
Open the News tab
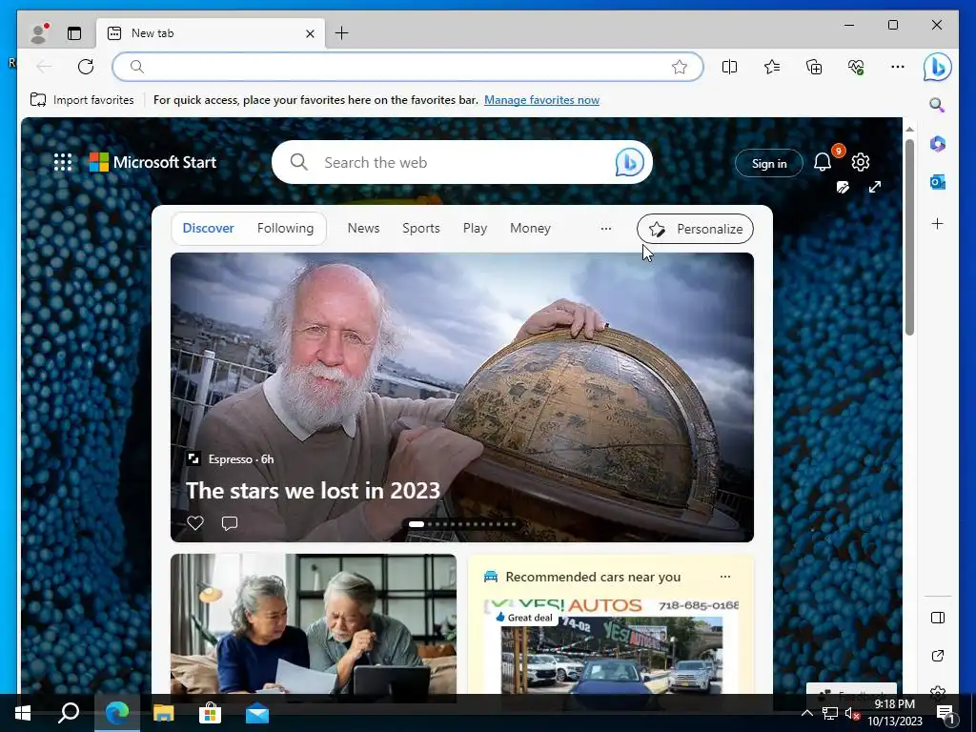pyautogui.click(x=363, y=229)
